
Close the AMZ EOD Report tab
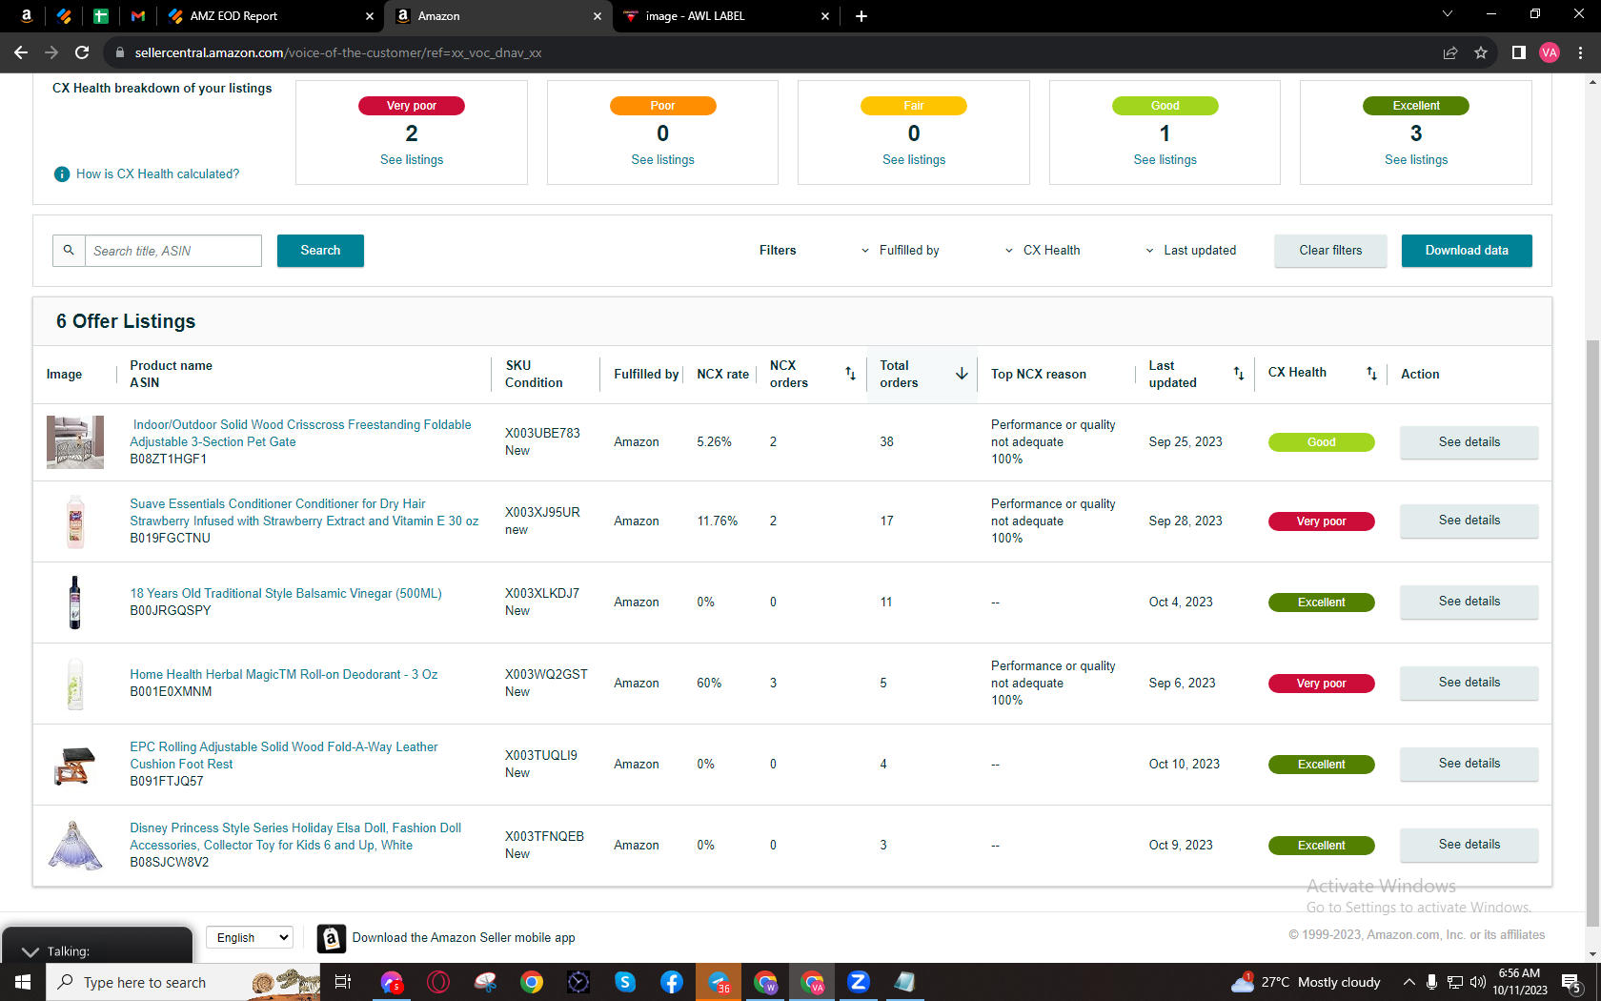point(370,15)
